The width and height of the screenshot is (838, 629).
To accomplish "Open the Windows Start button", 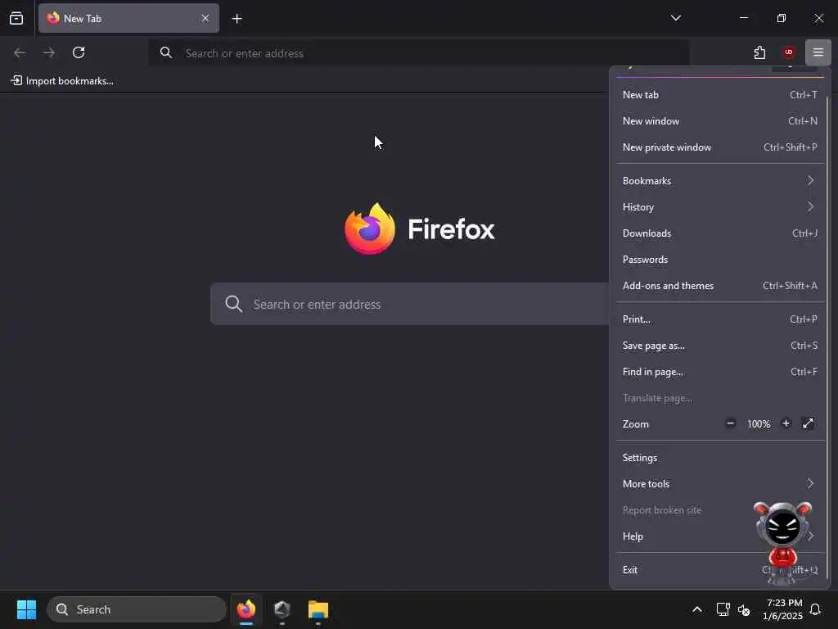I will (26, 609).
